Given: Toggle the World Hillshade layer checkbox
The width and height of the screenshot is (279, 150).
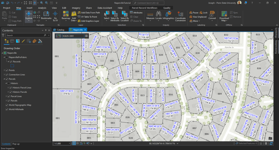Looking at the screenshot, I should (x=7, y=109).
